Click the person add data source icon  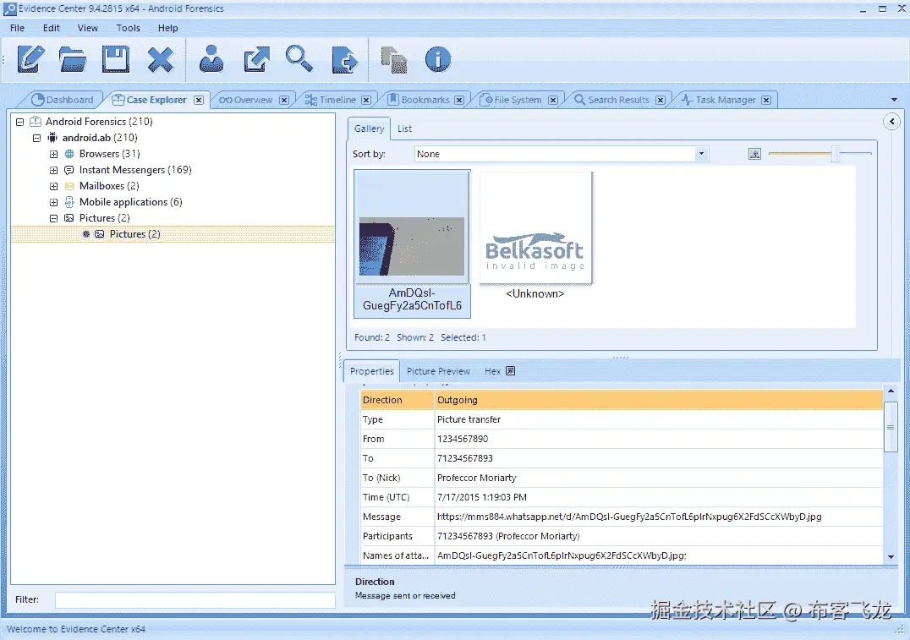click(211, 58)
